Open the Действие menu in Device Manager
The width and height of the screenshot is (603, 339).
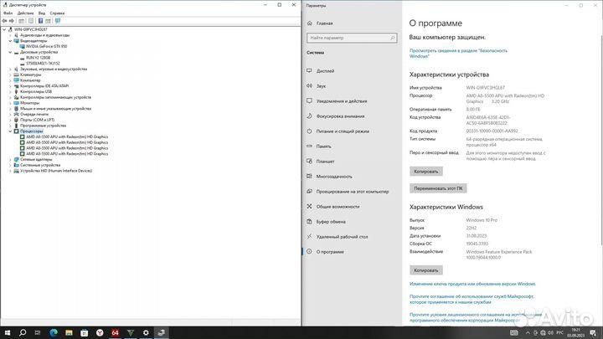[x=24, y=13]
